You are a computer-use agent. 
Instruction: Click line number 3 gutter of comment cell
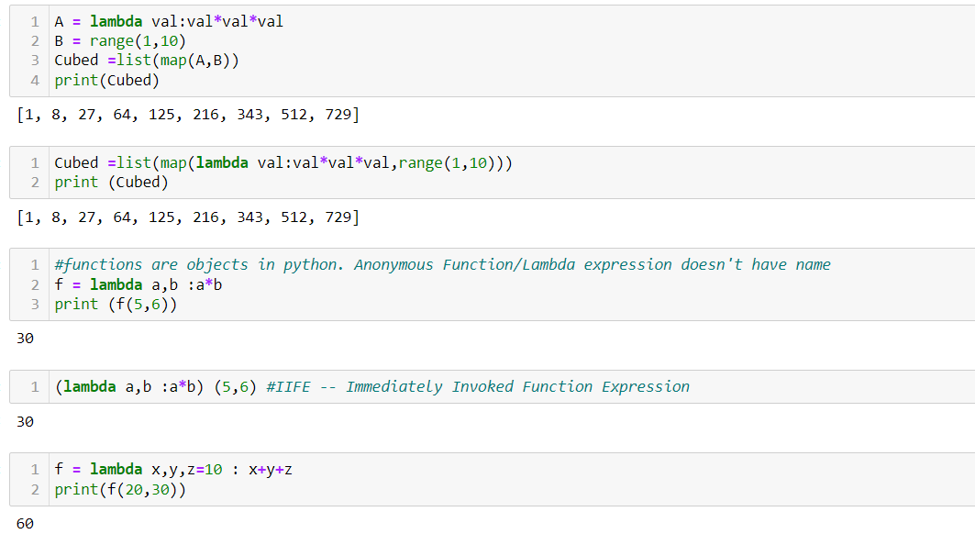pyautogui.click(x=35, y=305)
